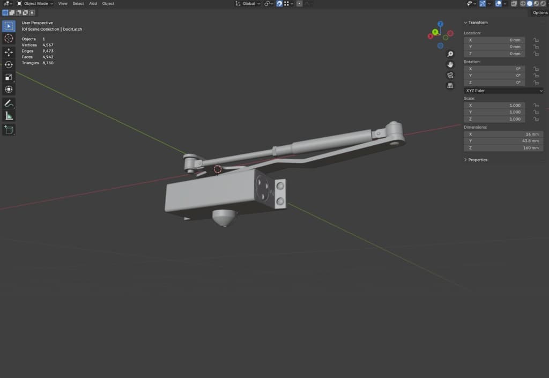This screenshot has height=378, width=549.
Task: Toggle snapping magnet in the header
Action: [279, 4]
